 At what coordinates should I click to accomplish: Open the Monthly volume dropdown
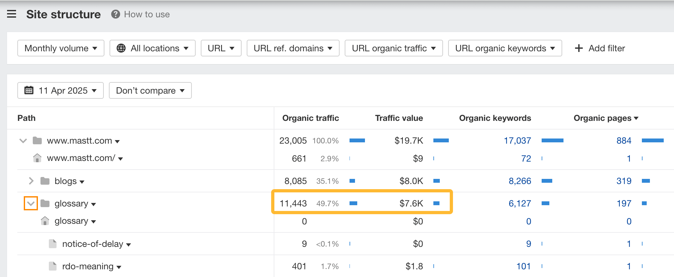(x=61, y=48)
